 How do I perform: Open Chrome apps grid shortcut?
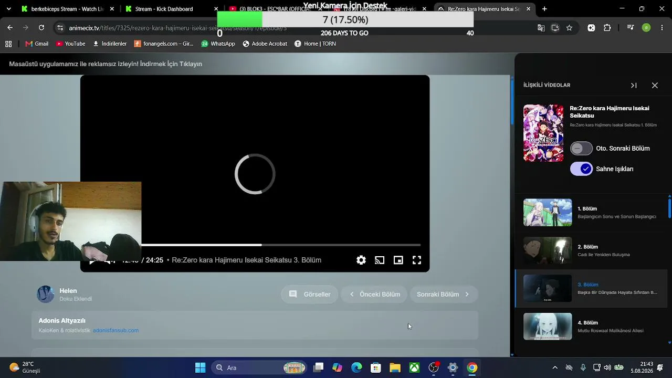(x=8, y=44)
